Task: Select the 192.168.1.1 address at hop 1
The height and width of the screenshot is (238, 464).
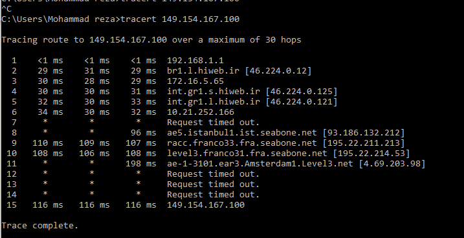Action: (195, 61)
